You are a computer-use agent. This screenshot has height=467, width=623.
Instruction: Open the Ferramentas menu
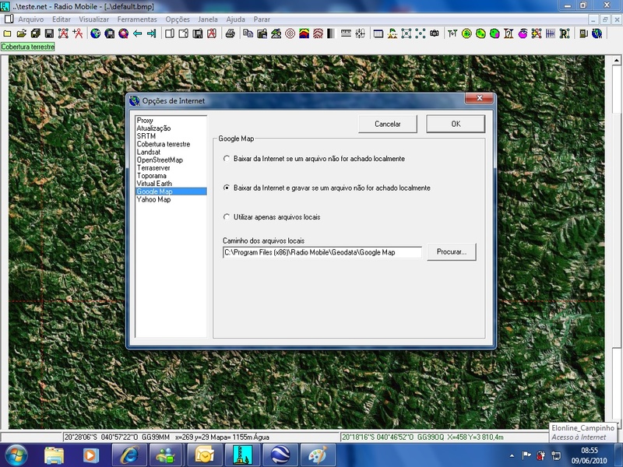[x=137, y=19]
